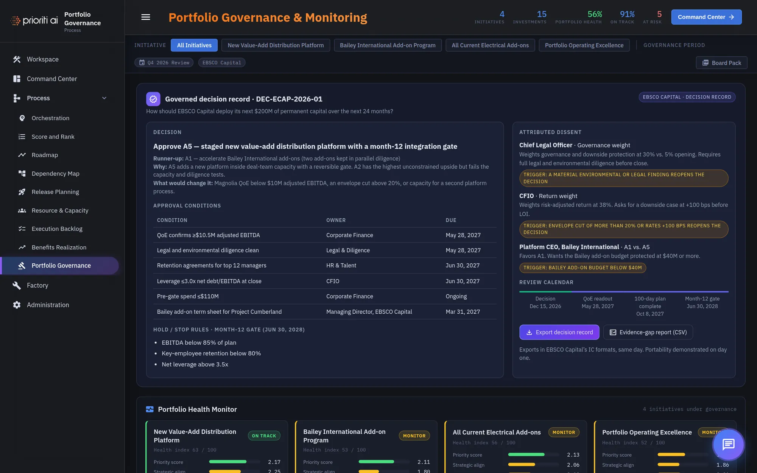This screenshot has height=473, width=757.
Task: Filter by Portfolio Operating Excellence initiative
Action: 584,45
